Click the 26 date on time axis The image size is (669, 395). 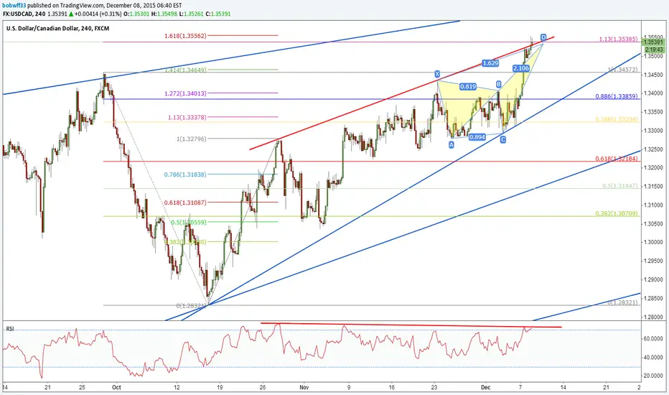(263, 388)
